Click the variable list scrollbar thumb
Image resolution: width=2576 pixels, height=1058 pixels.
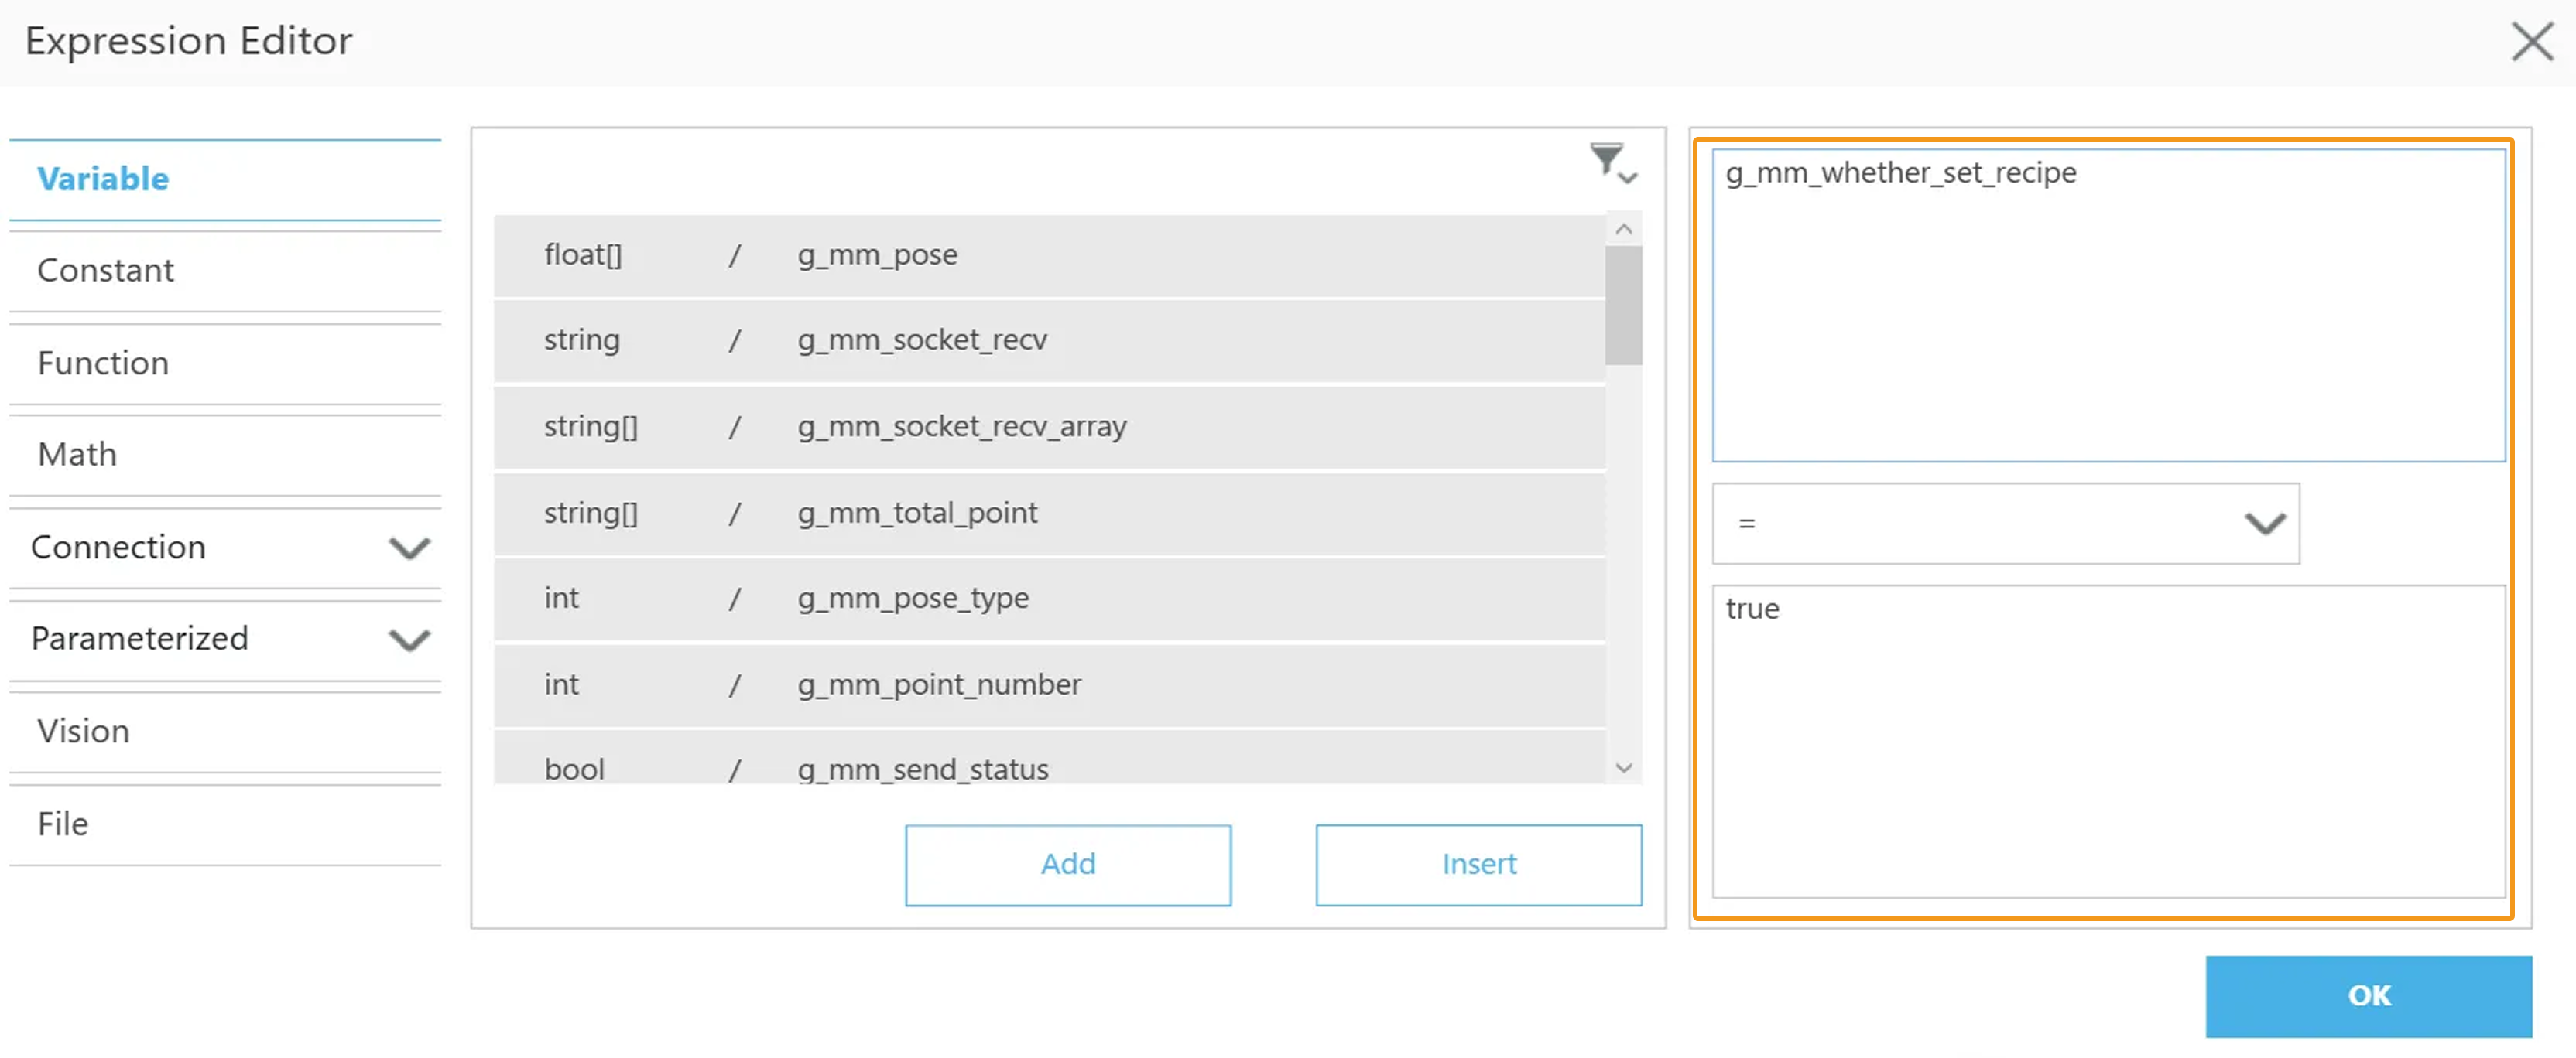pos(1623,305)
